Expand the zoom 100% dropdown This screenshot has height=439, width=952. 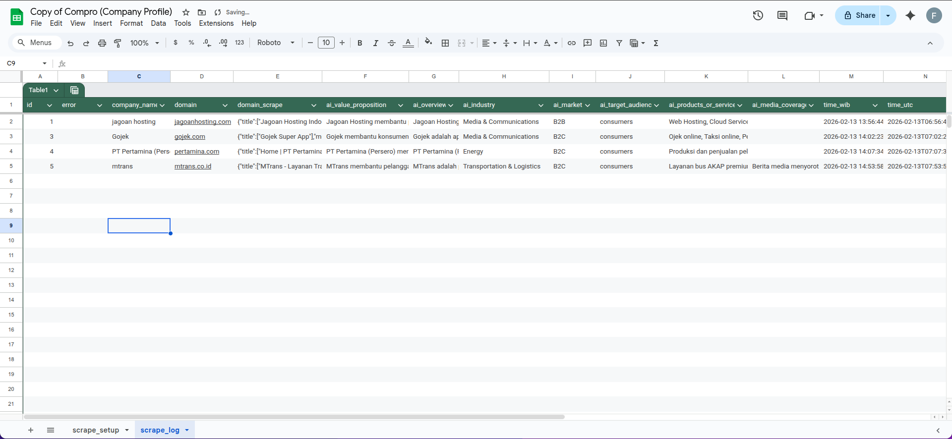(144, 43)
